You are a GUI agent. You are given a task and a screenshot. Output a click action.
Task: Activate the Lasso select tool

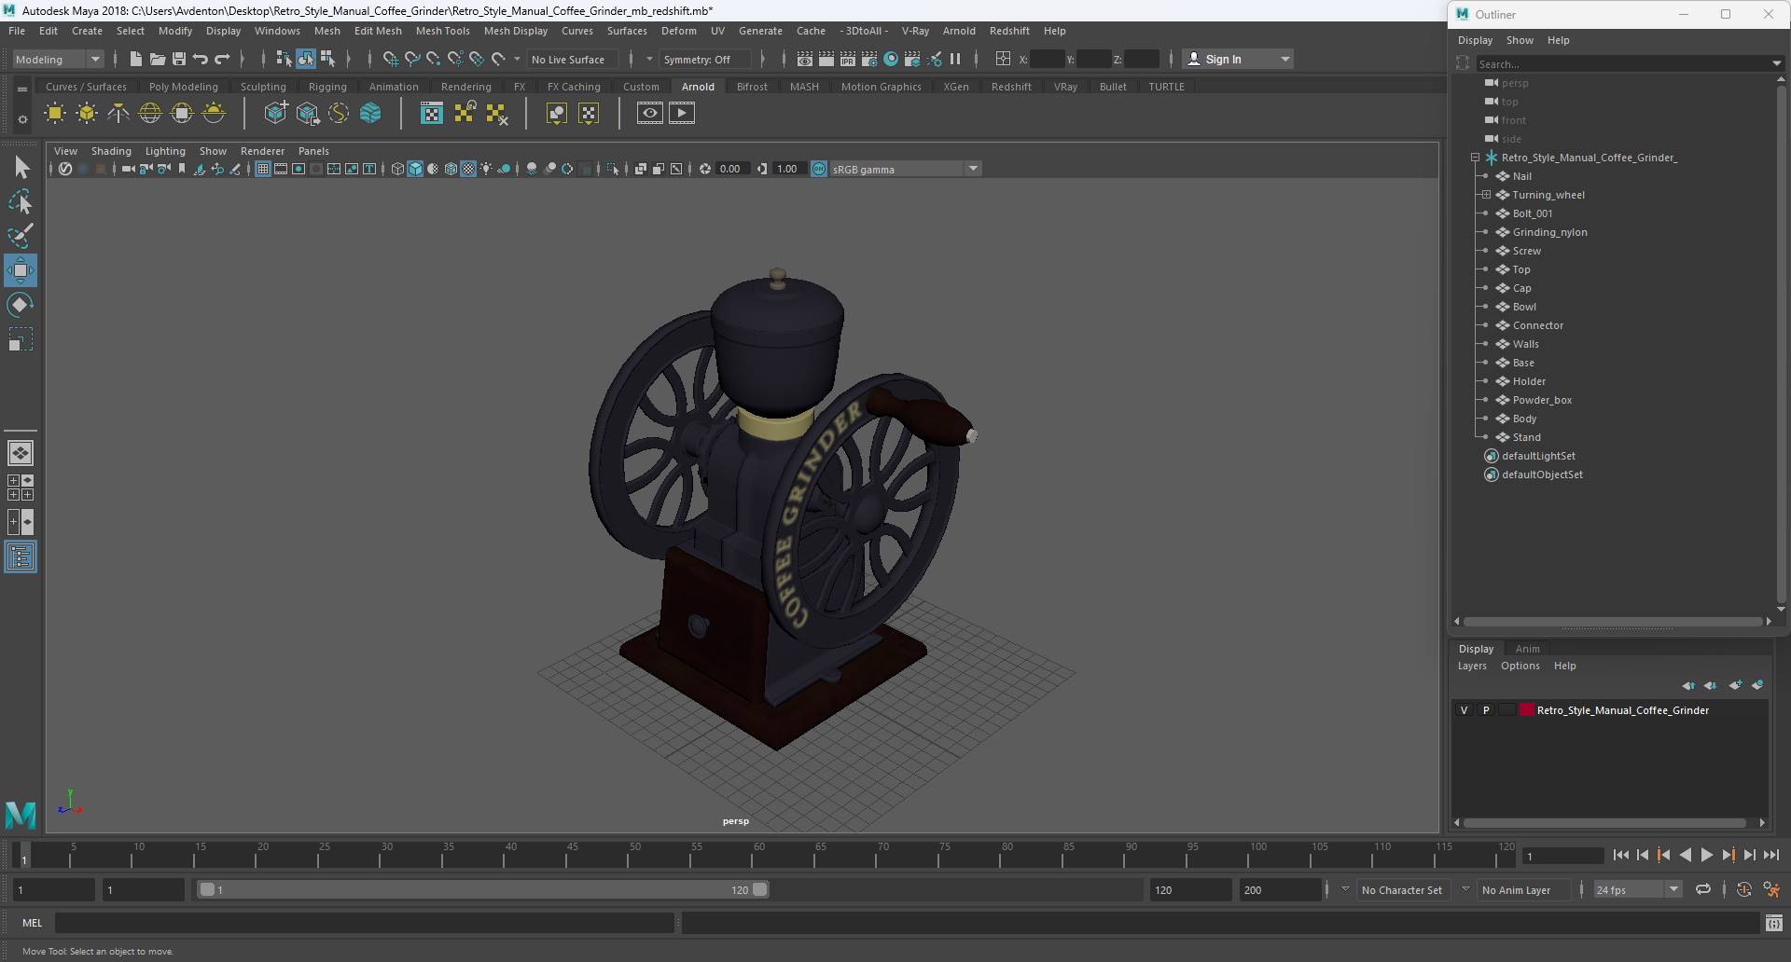(21, 201)
